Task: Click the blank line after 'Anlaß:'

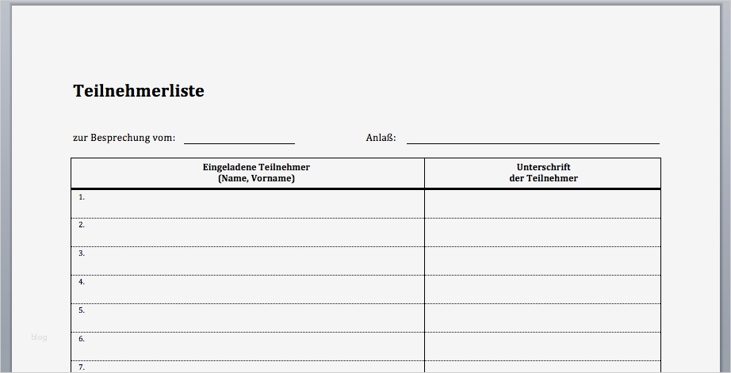Action: point(533,143)
